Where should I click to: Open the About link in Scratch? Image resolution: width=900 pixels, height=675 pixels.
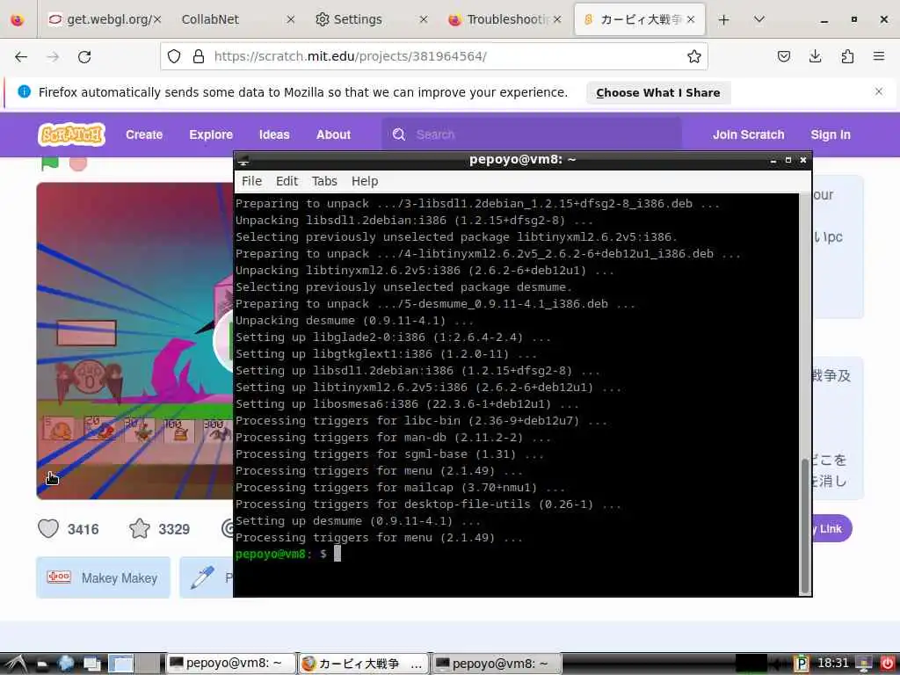(333, 134)
